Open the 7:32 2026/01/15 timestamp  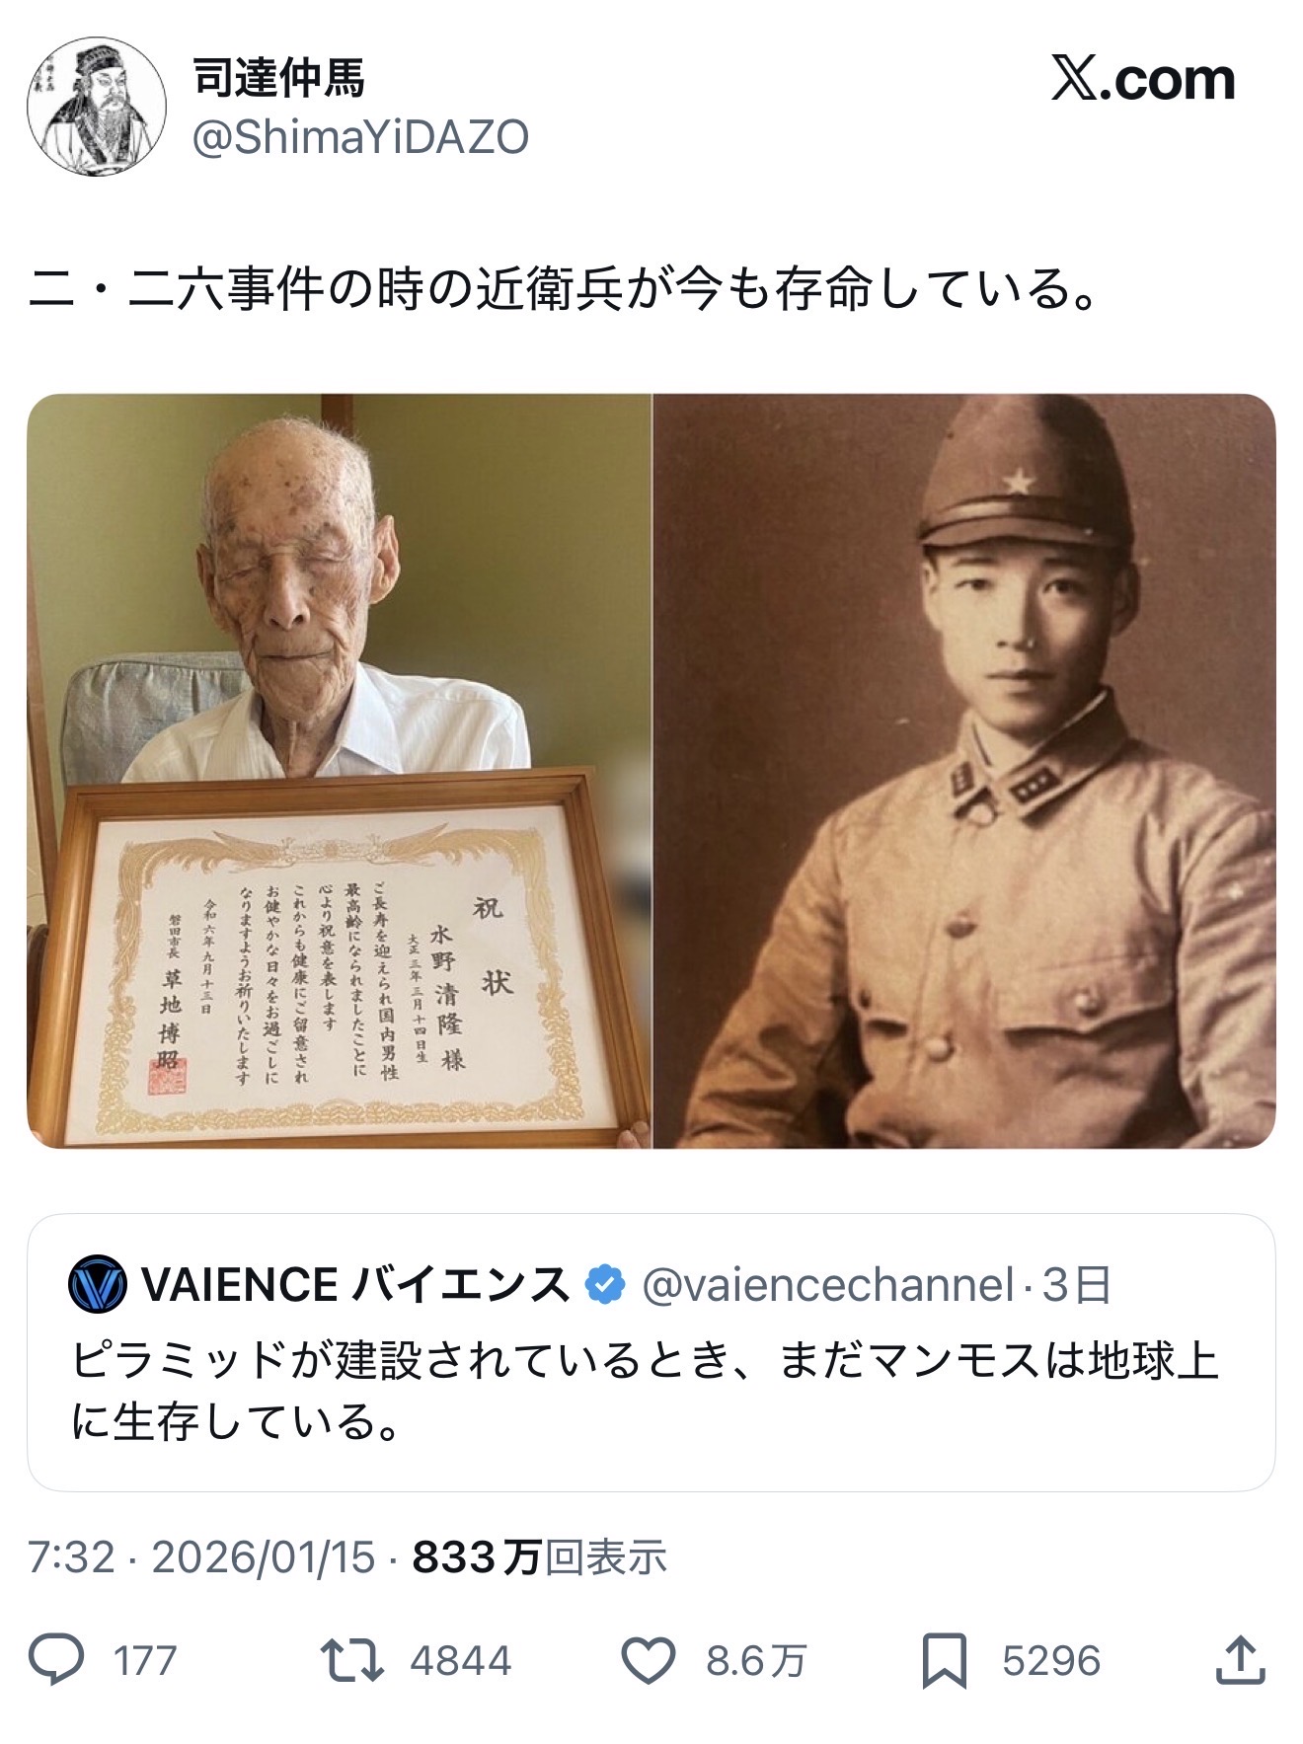pos(202,1557)
